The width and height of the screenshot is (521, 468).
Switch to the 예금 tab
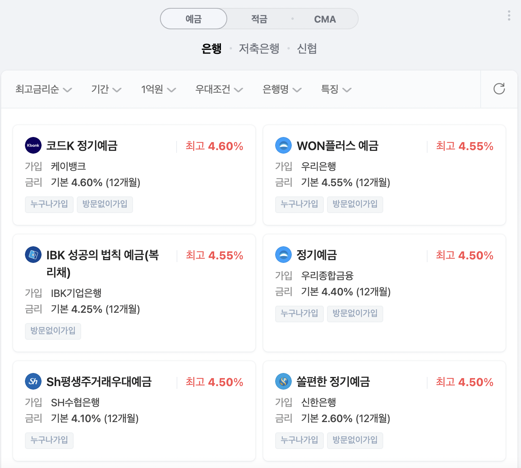tap(194, 19)
